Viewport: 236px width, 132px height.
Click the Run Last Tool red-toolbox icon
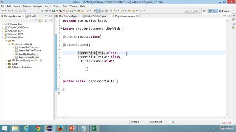tap(60, 11)
